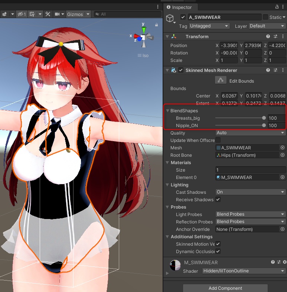The height and width of the screenshot is (292, 287).
Task: Open the Layer Default dropdown
Action: coord(267,26)
